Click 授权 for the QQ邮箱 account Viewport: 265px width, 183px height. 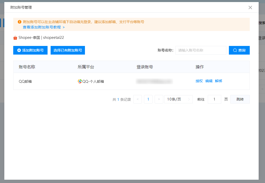(x=199, y=81)
